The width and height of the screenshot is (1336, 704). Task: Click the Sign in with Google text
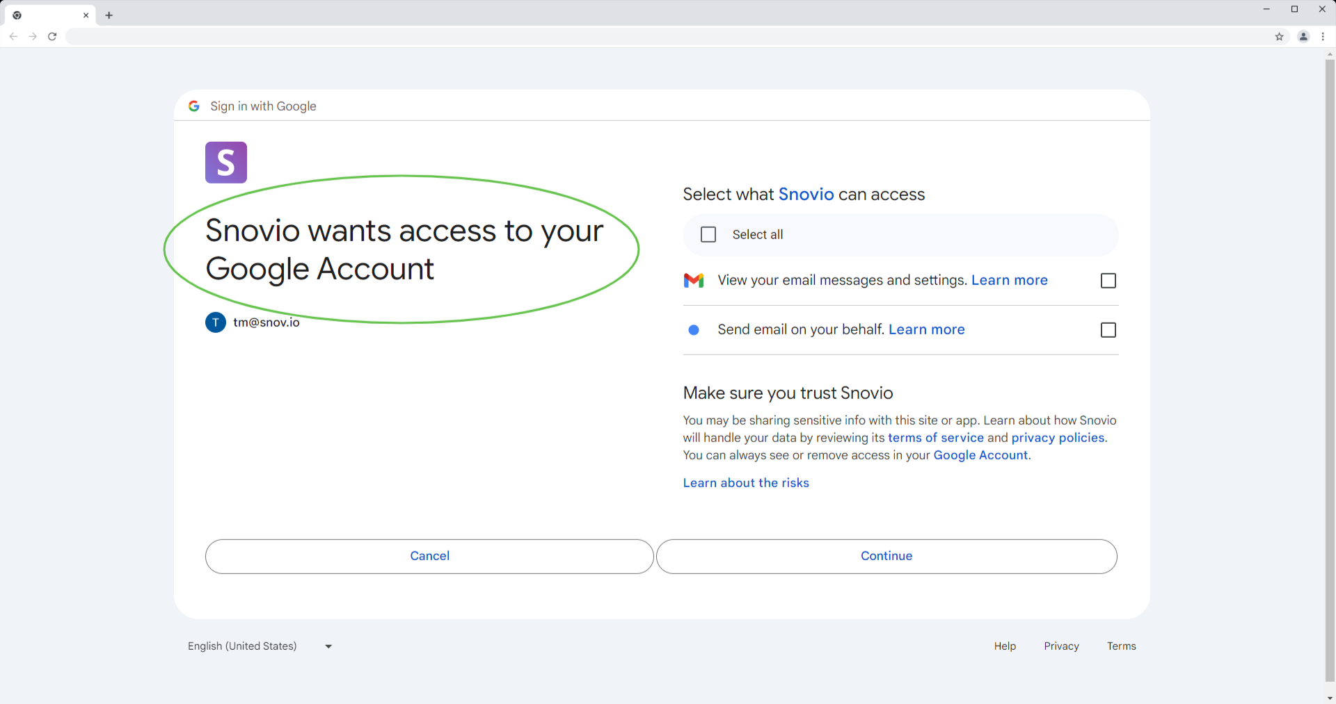pyautogui.click(x=263, y=106)
